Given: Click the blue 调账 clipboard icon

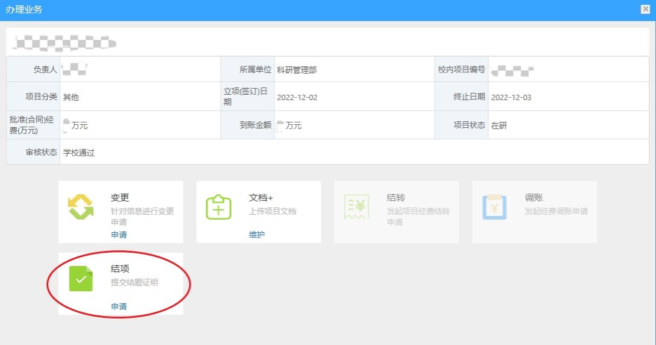Looking at the screenshot, I should (494, 207).
